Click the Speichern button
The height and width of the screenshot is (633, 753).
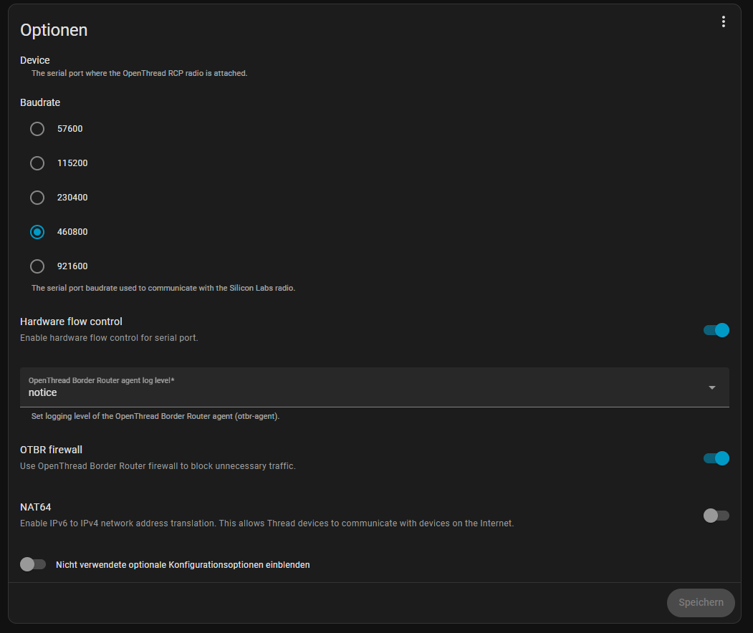pyautogui.click(x=701, y=603)
